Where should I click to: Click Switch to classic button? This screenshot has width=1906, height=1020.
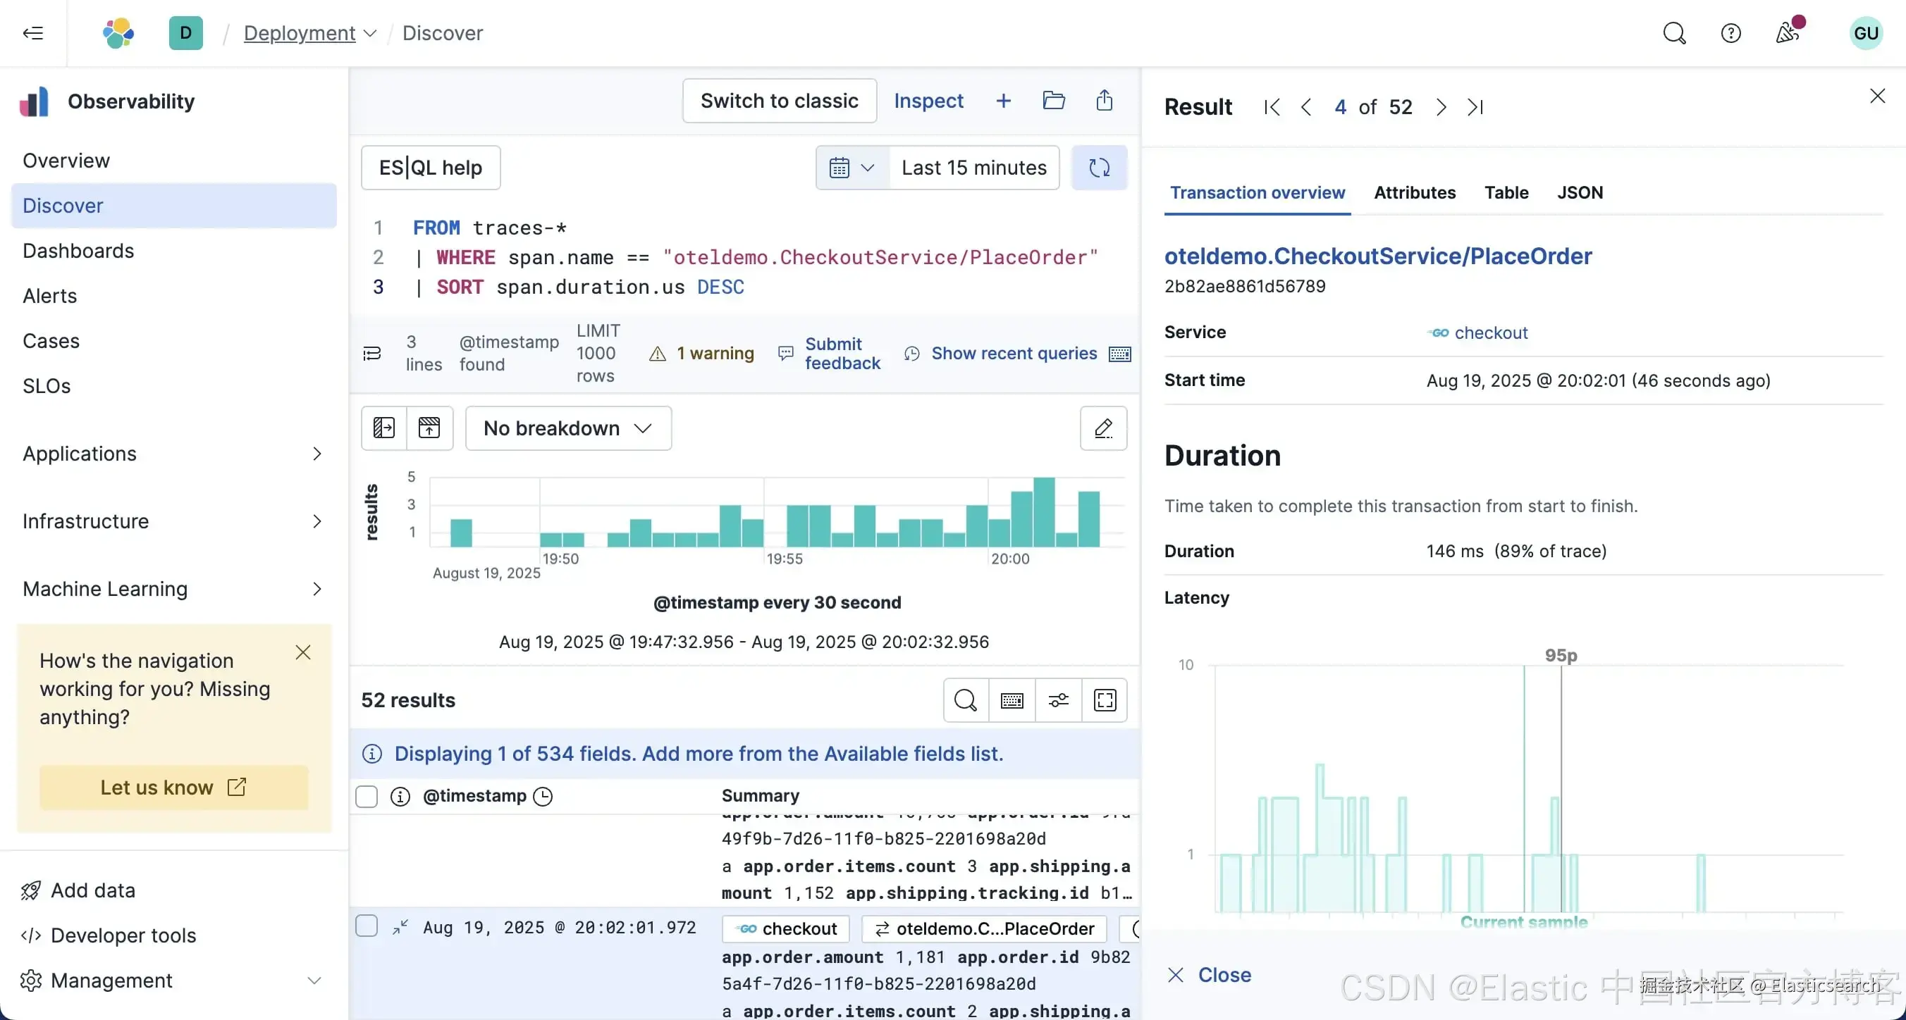(778, 101)
